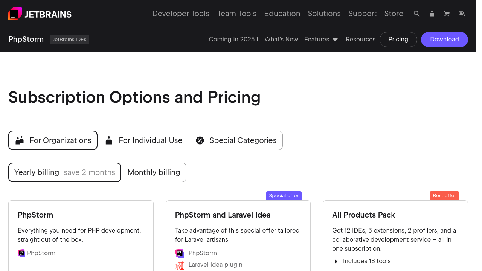Click the Pricing button
Image resolution: width=482 pixels, height=271 pixels.
[398, 40]
